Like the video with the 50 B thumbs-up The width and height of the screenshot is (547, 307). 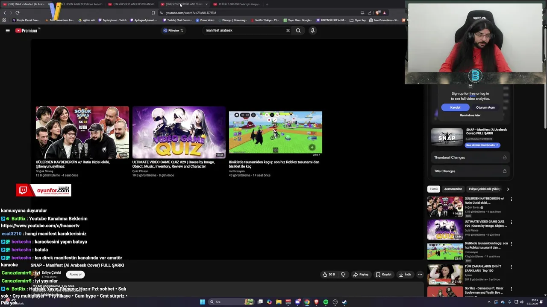pos(329,275)
